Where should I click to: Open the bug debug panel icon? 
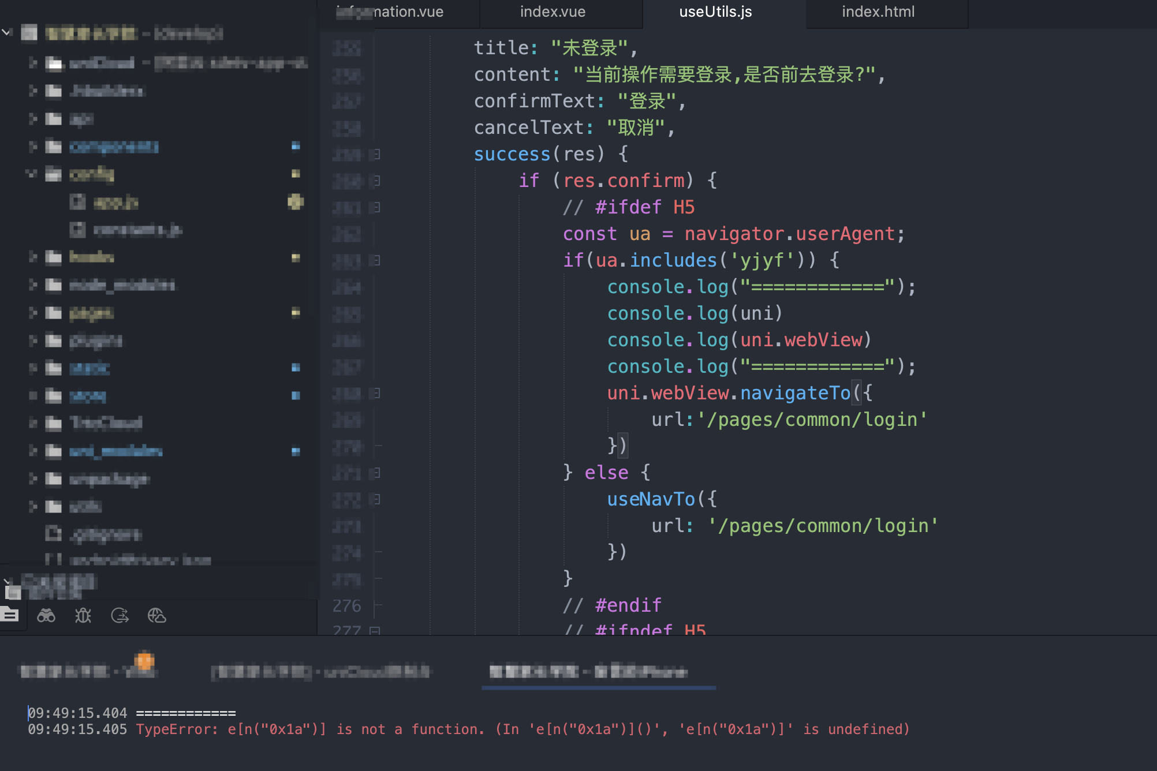(x=83, y=616)
